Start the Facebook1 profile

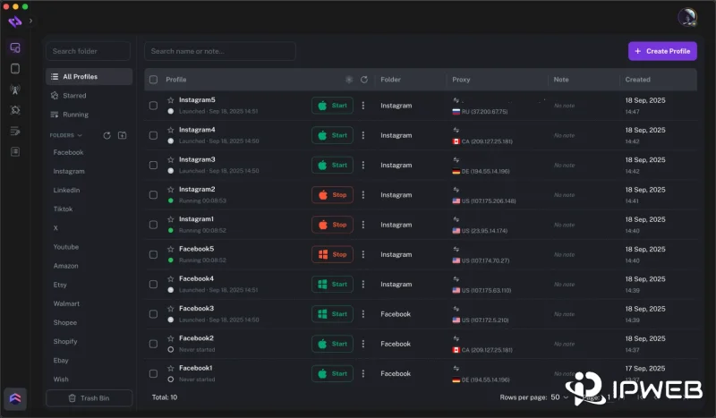click(x=332, y=373)
